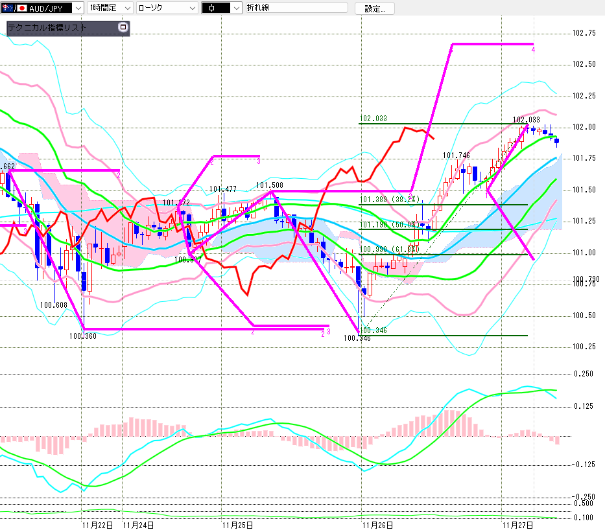Click the 11月27日 date marker on time axis
Screen dimensions: 605x530
(517, 524)
